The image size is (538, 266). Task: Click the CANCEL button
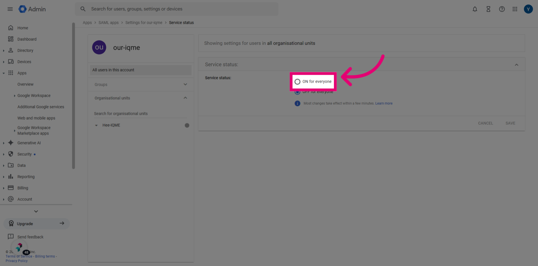coord(485,123)
